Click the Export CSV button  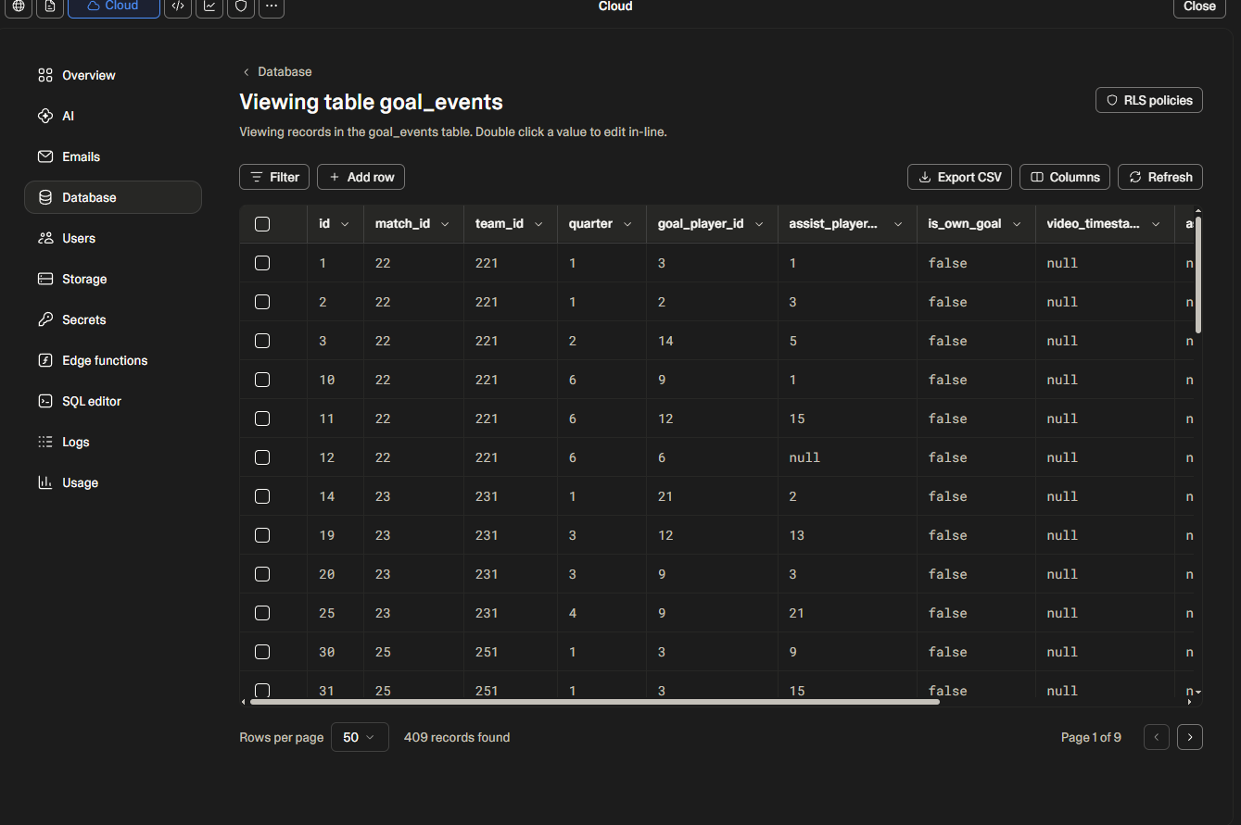click(x=959, y=177)
